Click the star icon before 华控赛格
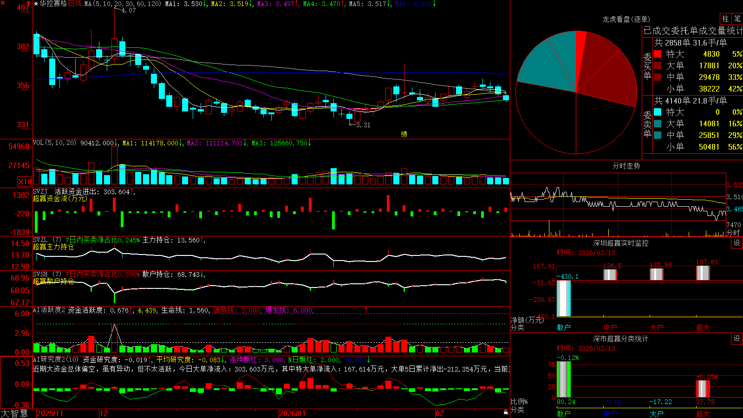This screenshot has width=743, height=418. coord(36,4)
